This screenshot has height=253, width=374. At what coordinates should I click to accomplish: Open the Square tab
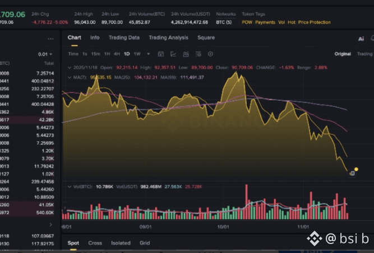click(206, 38)
